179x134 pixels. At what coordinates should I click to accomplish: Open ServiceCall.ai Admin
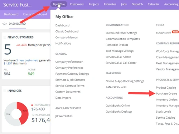click(118, 57)
